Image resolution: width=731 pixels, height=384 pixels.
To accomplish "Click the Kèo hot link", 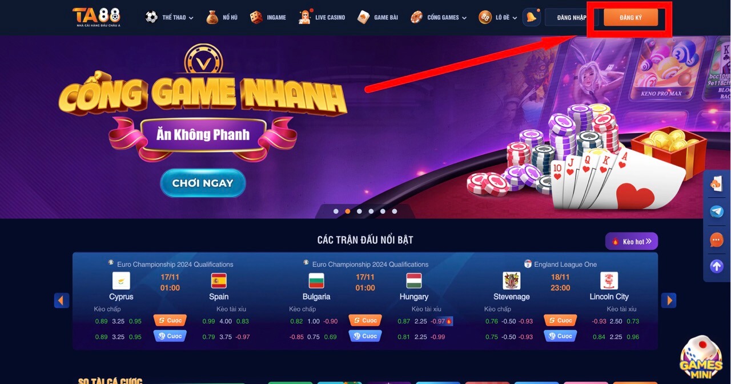I will click(632, 241).
